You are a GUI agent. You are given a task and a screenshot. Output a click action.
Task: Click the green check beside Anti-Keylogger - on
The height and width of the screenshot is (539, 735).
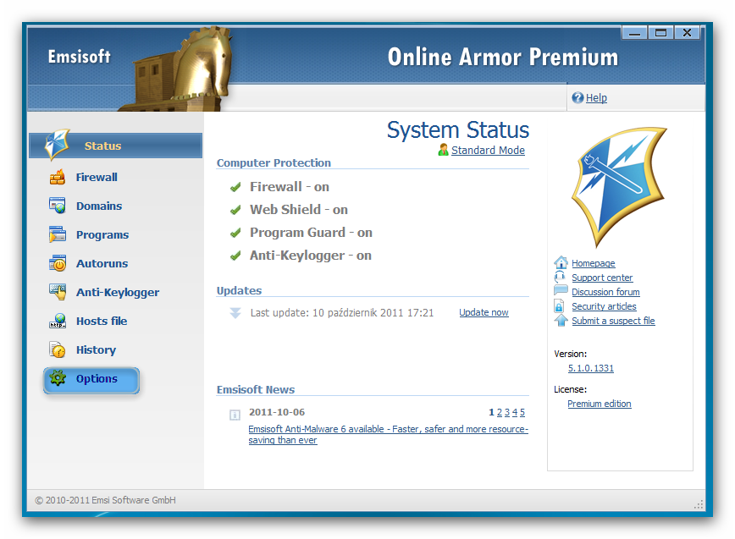235,256
